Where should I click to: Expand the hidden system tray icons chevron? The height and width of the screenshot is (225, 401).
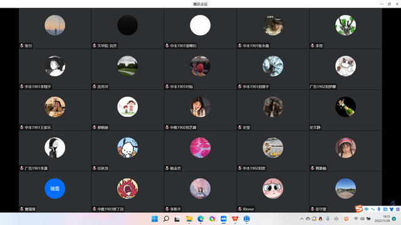coord(301,219)
